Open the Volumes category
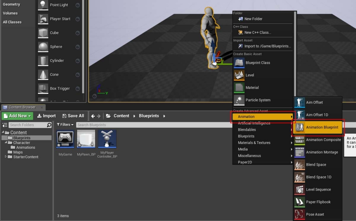The height and width of the screenshot is (221, 356). tap(10, 13)
